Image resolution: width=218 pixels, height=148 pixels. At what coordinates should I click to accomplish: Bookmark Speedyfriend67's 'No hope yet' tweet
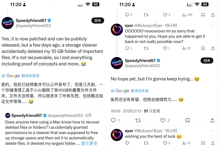pyautogui.click(x=187, y=120)
